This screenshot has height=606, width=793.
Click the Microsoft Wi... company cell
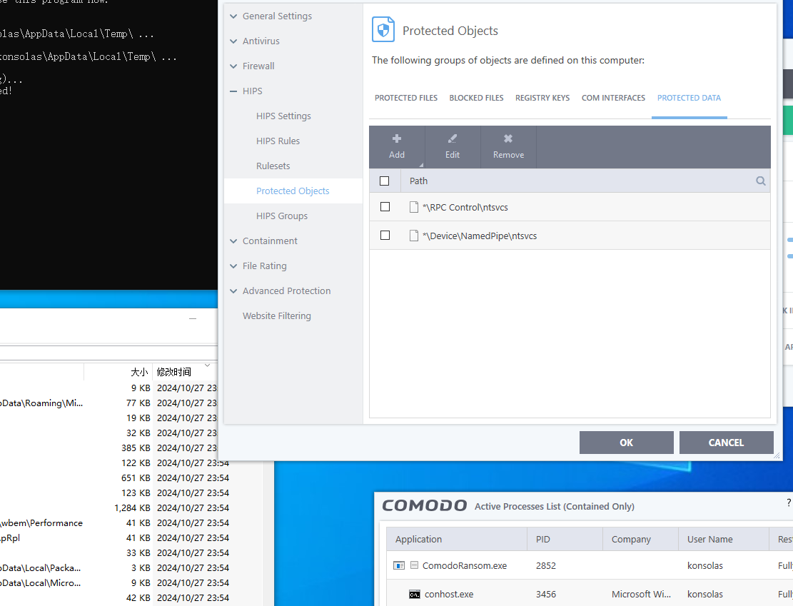point(641,594)
